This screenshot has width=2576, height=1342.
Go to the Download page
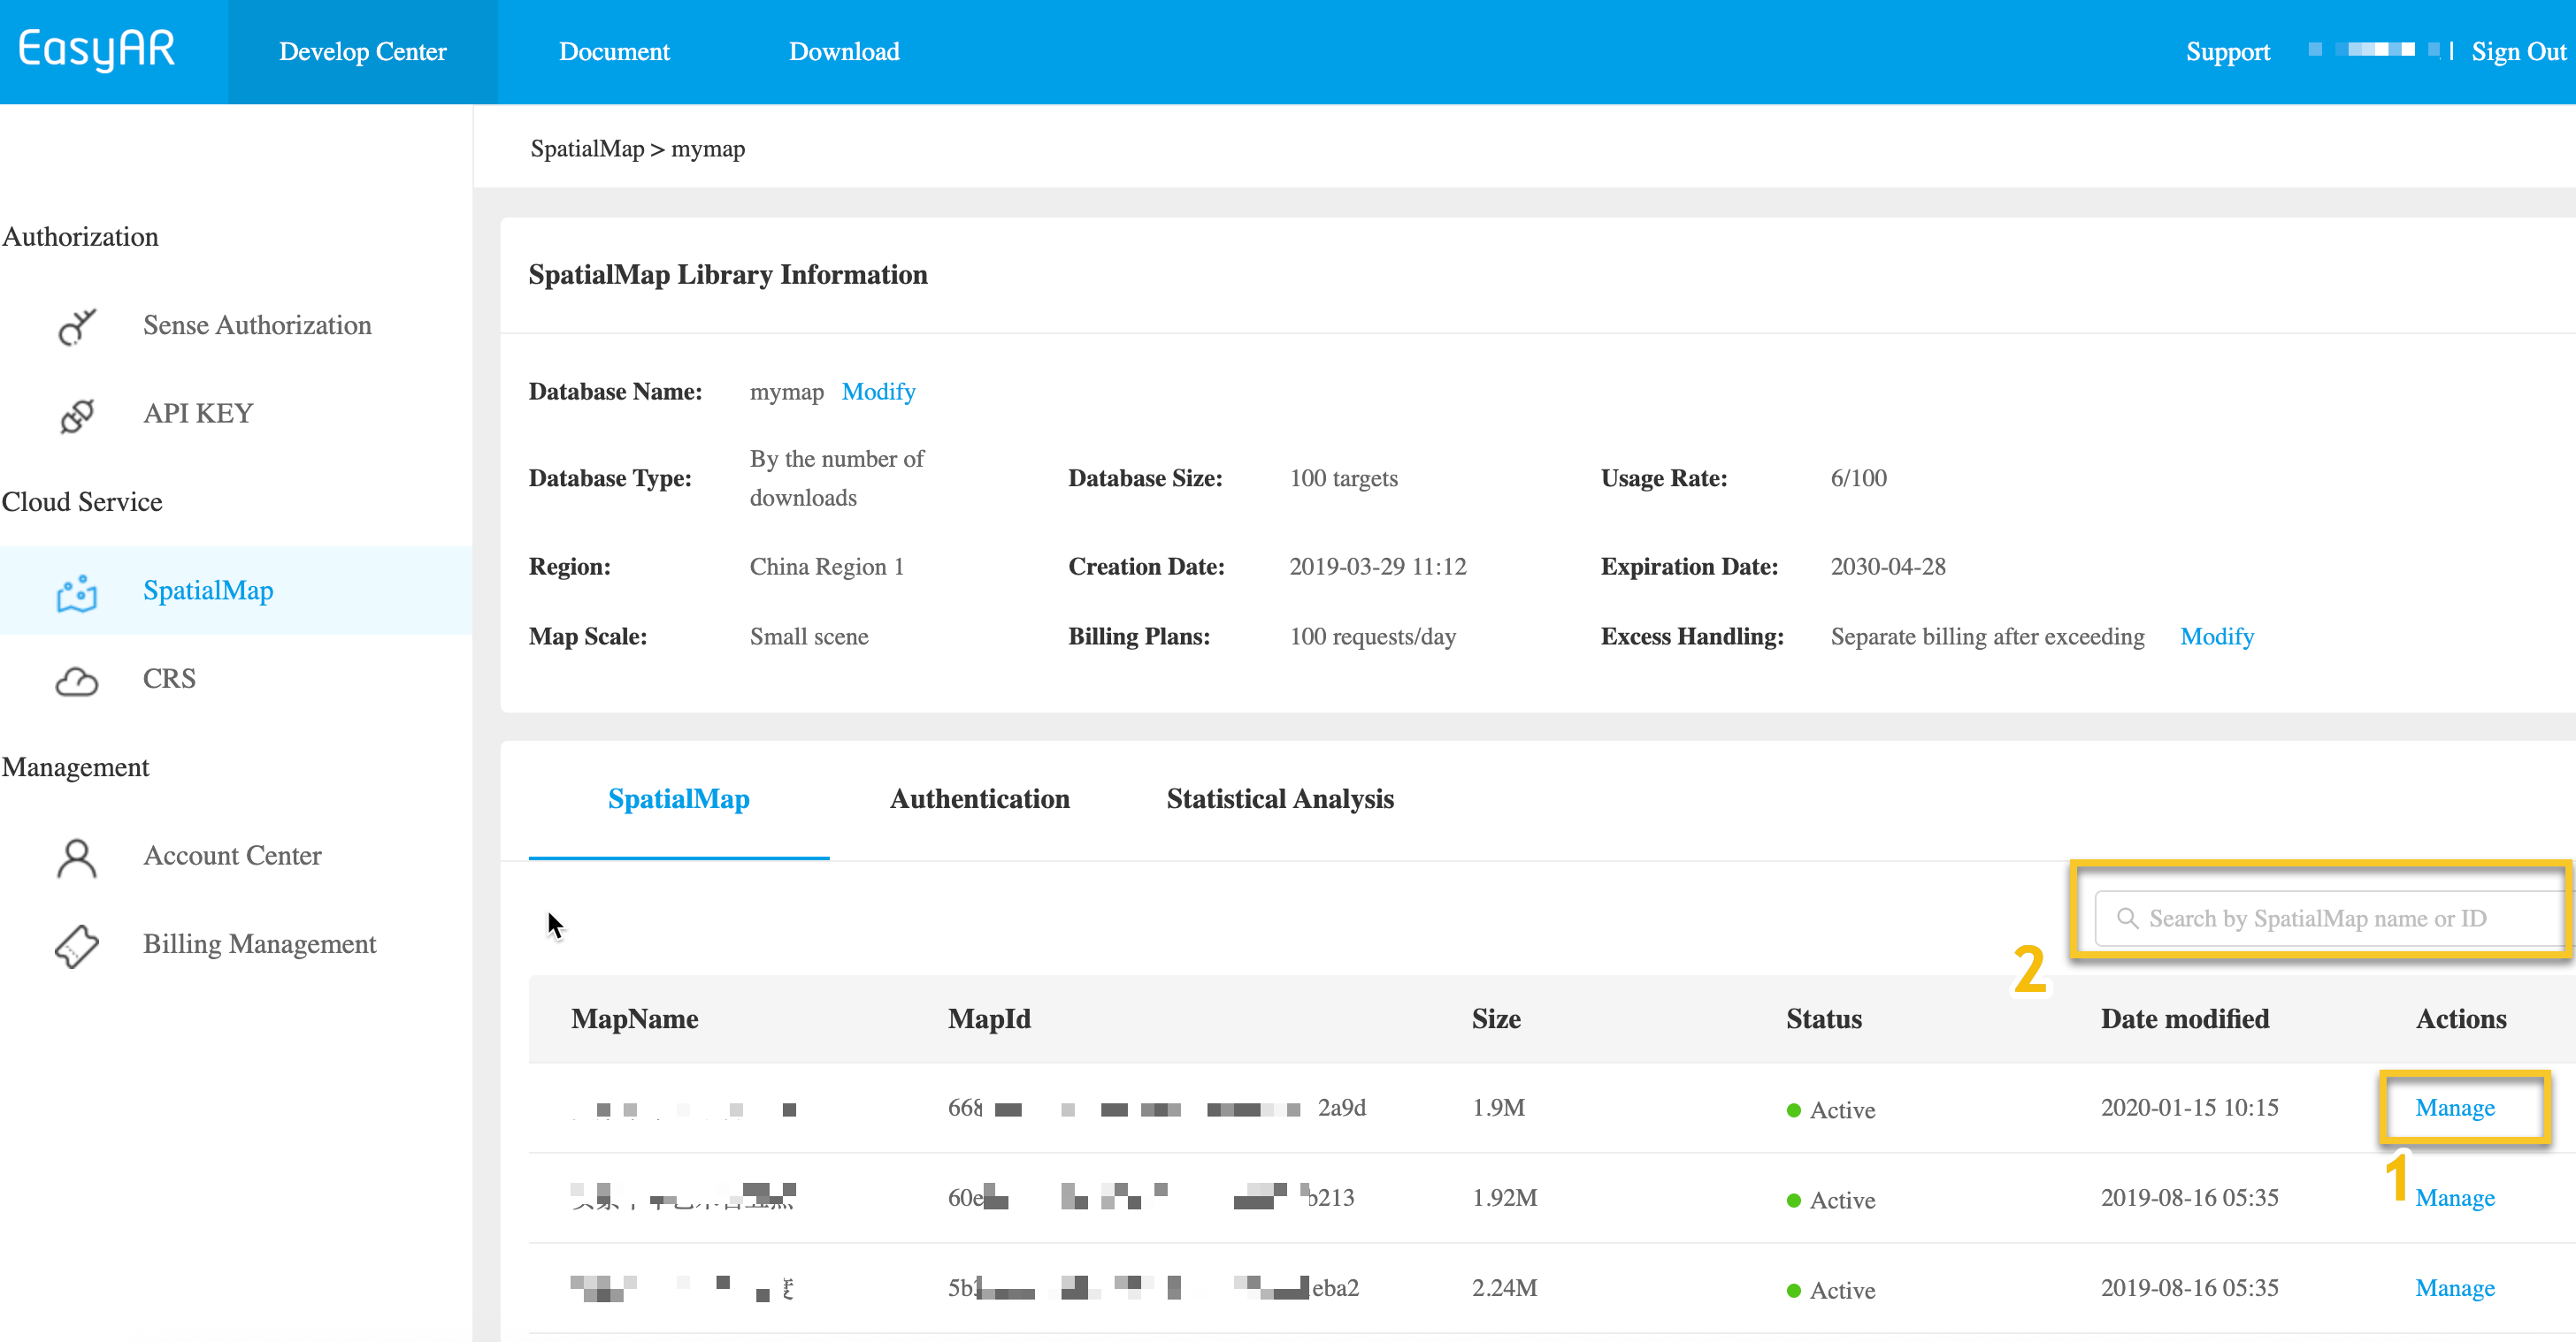(x=843, y=52)
